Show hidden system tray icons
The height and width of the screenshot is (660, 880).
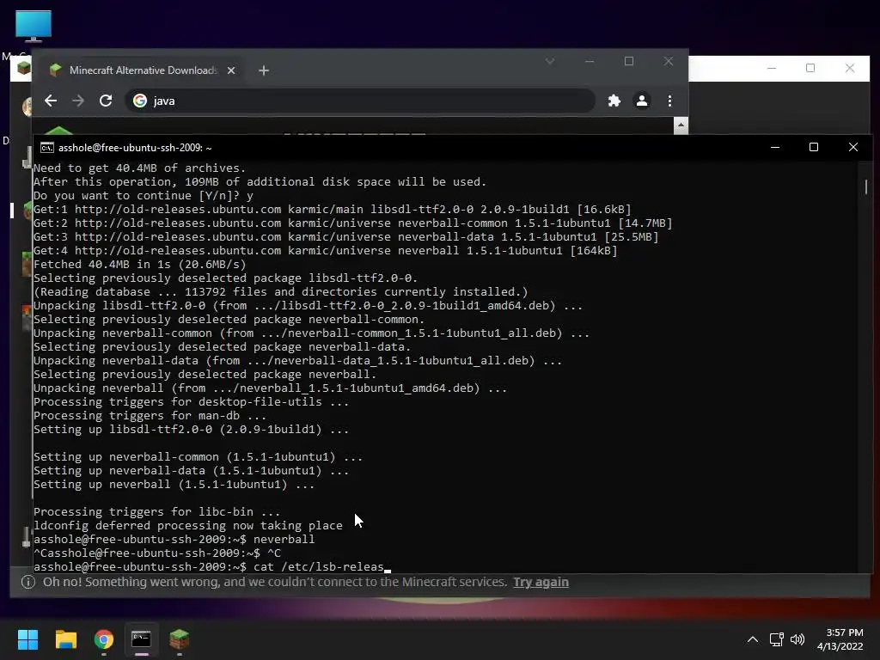pyautogui.click(x=753, y=639)
